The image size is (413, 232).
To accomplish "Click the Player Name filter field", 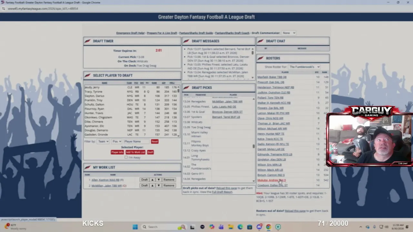I will pos(136,141).
